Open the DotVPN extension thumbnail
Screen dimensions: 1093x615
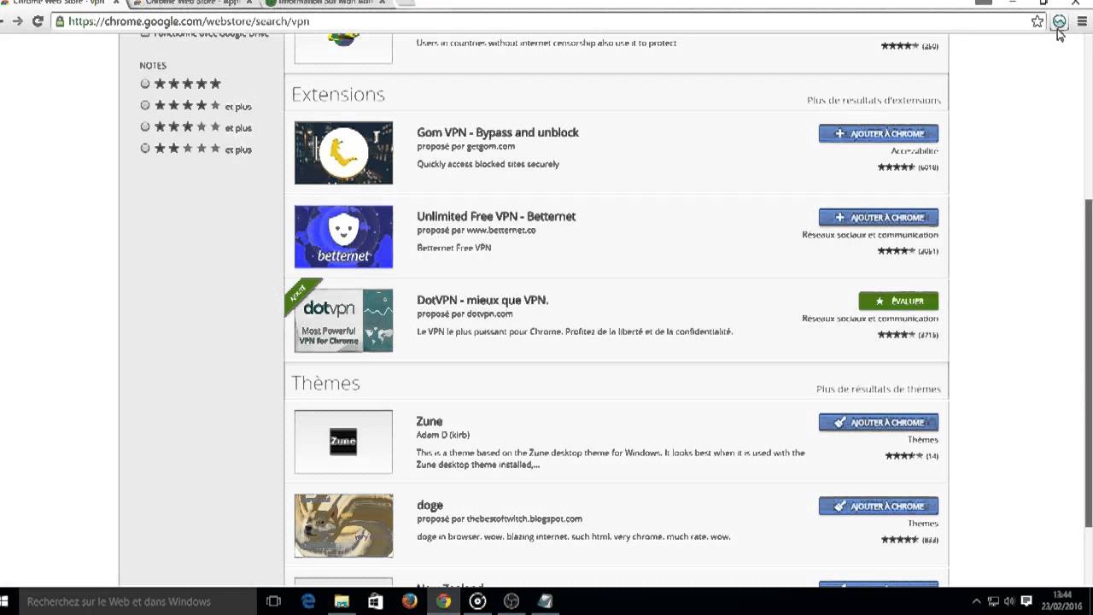(343, 320)
